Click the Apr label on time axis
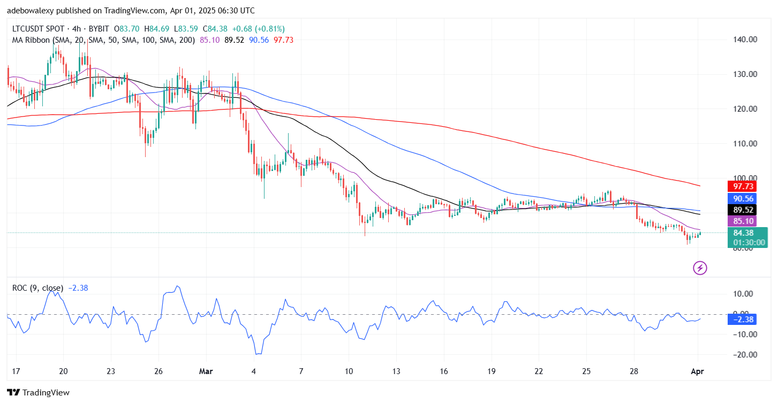This screenshot has width=778, height=404. (x=698, y=371)
